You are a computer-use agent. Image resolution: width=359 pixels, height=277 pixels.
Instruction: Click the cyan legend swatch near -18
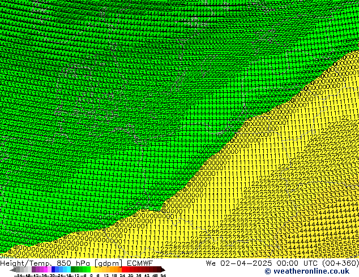(x=69, y=269)
